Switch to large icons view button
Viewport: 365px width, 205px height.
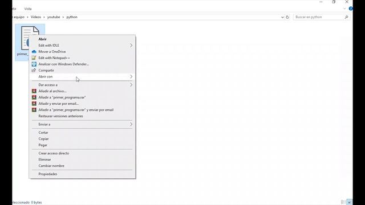(350, 202)
